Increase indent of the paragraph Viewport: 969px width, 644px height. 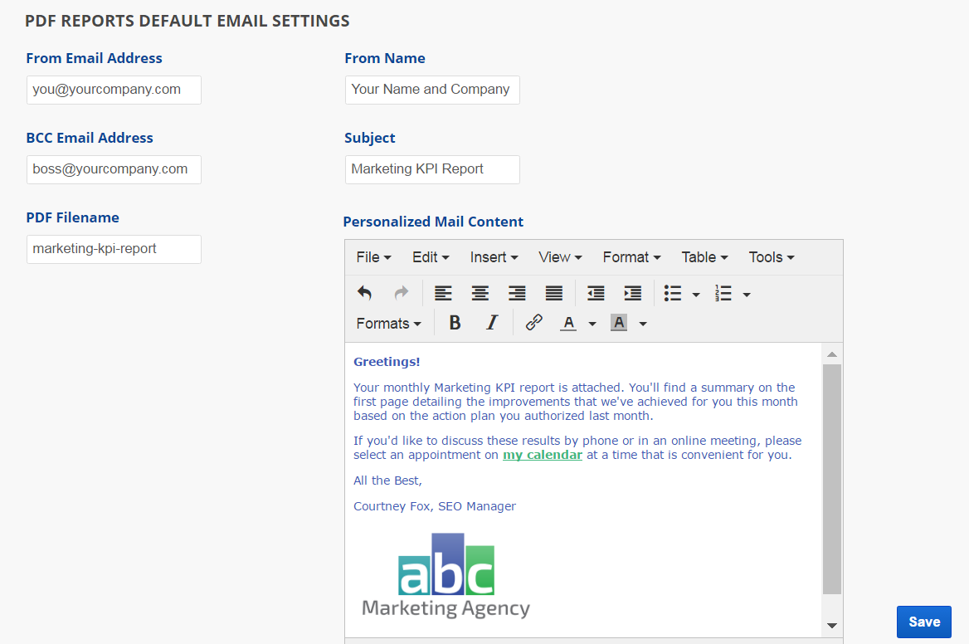click(632, 294)
